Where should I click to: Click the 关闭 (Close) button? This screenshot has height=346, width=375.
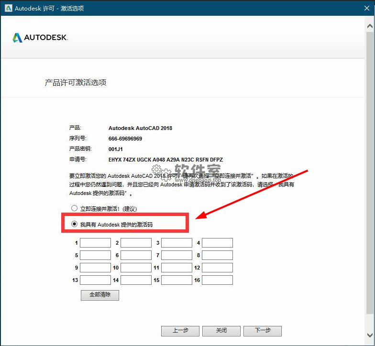pyautogui.click(x=221, y=331)
